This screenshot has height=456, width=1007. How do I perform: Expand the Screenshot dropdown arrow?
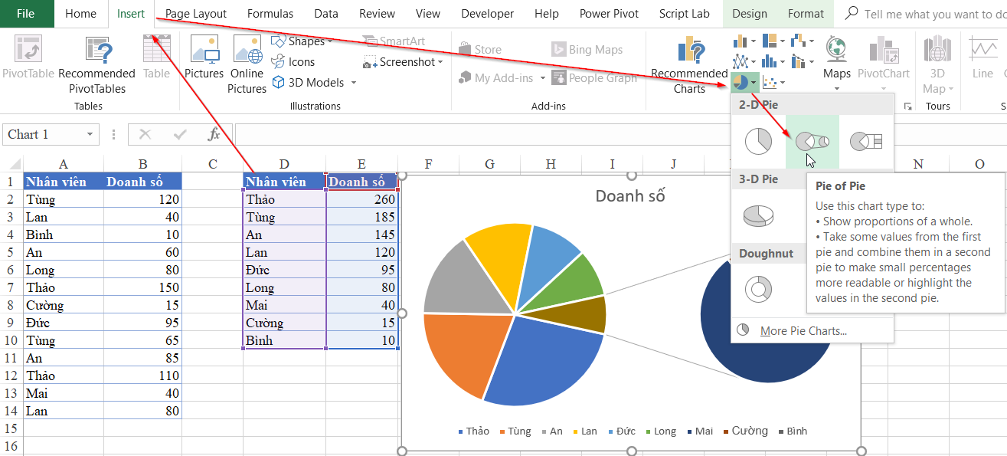click(x=441, y=62)
